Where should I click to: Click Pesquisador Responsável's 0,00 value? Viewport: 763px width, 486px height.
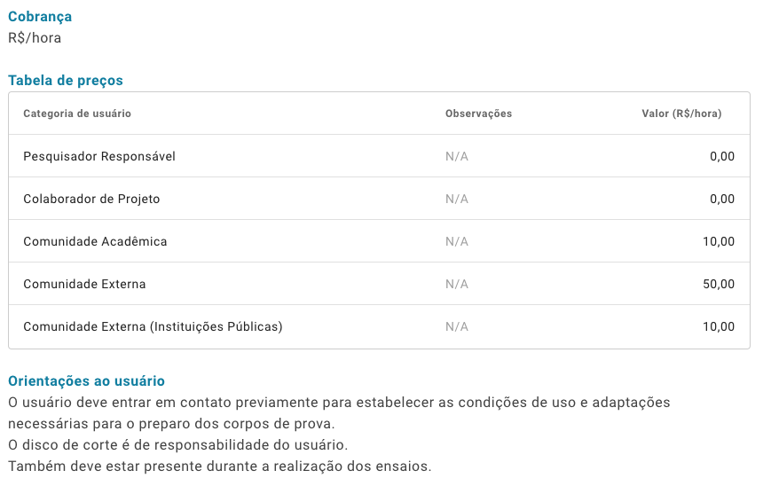tap(722, 156)
